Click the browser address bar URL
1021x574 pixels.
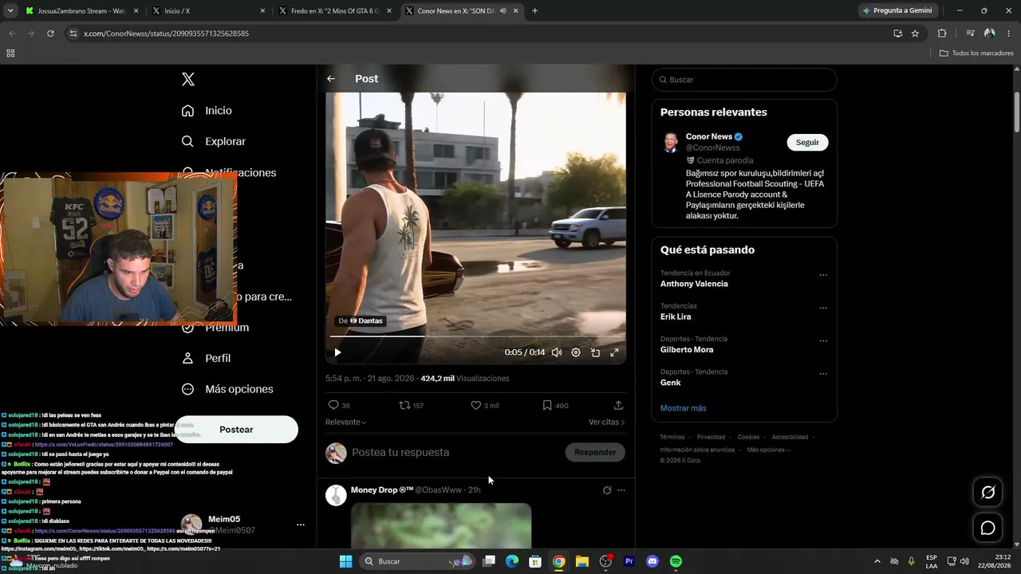(x=166, y=33)
